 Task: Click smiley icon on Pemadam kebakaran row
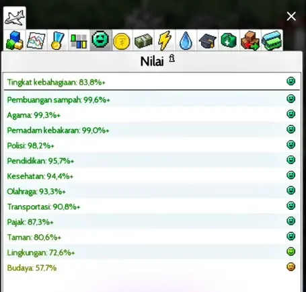[x=291, y=129]
